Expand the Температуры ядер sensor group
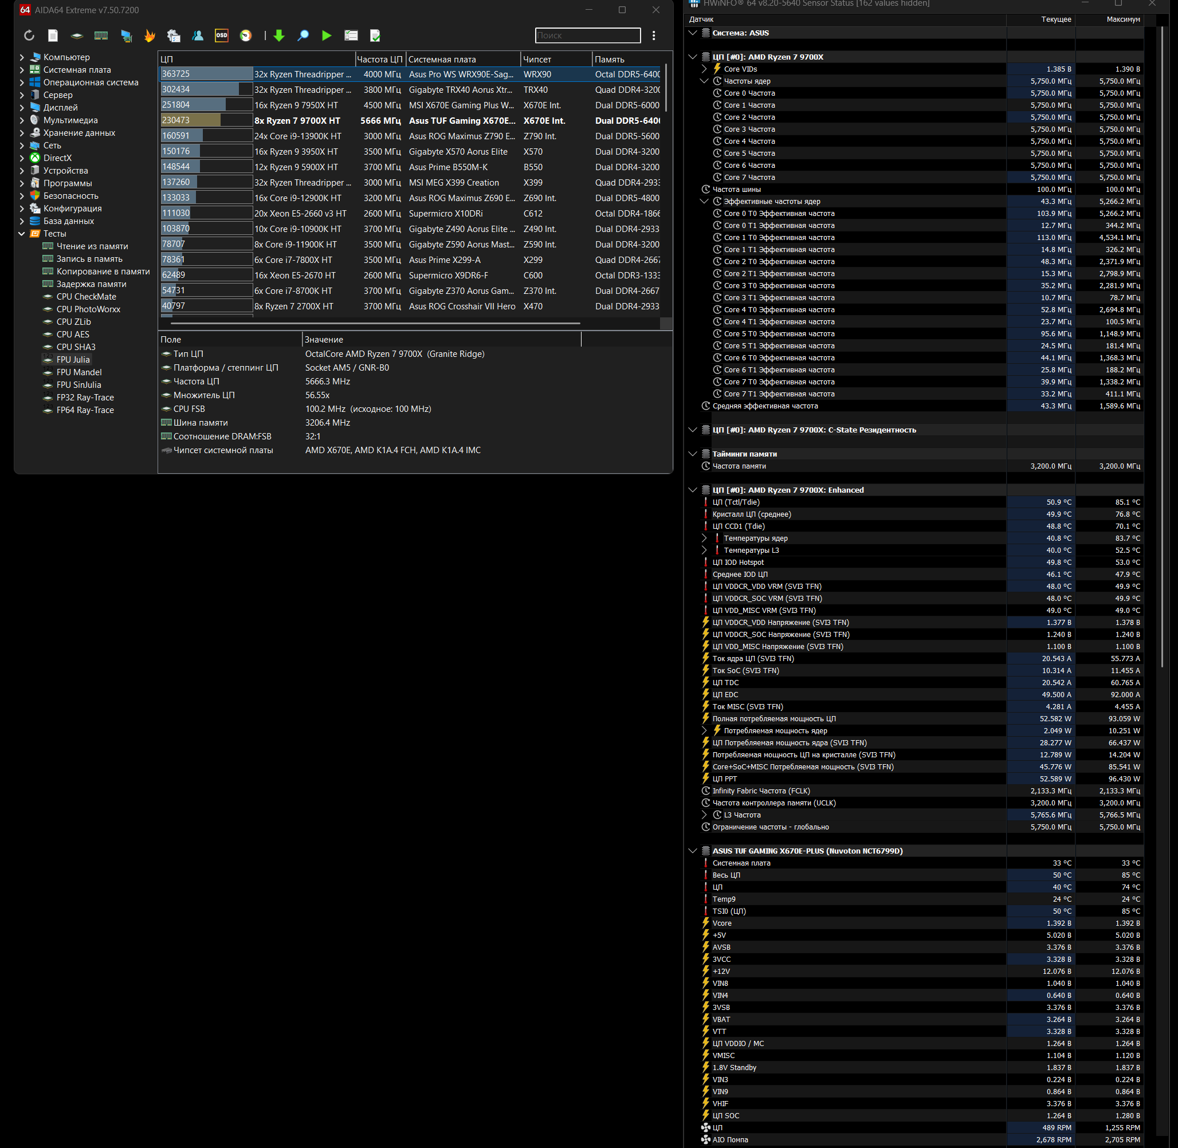The width and height of the screenshot is (1178, 1148). click(x=704, y=538)
